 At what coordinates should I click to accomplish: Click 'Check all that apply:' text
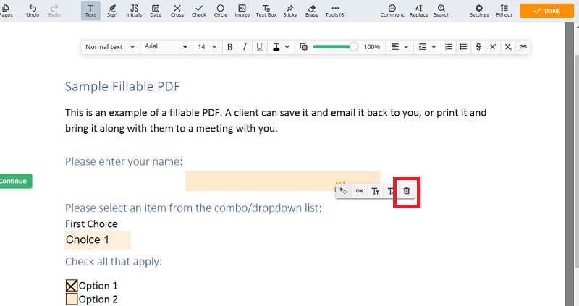[x=114, y=262]
